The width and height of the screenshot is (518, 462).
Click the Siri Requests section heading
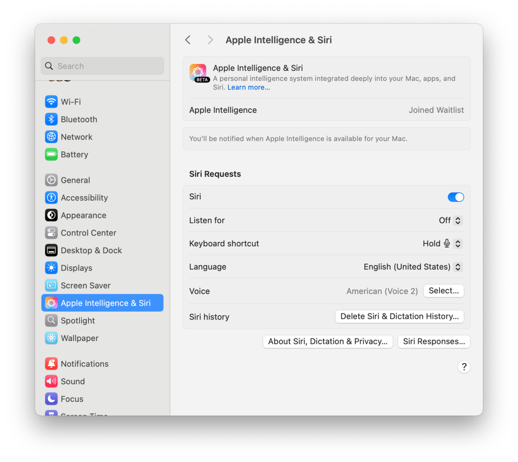coord(215,174)
